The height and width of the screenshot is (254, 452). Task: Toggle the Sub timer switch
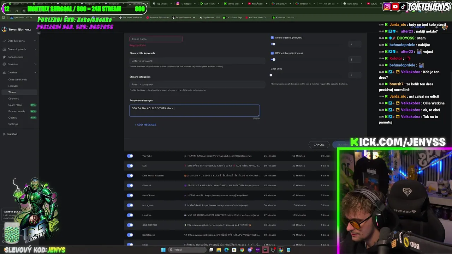[x=130, y=165]
